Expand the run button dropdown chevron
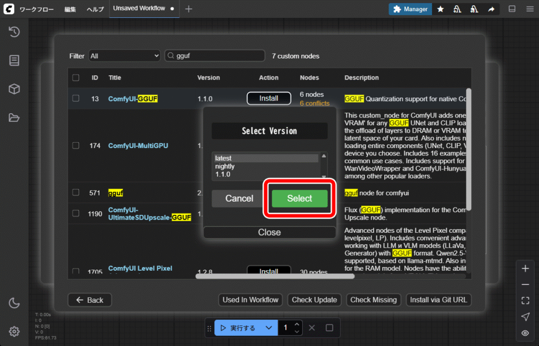This screenshot has height=346, width=539. click(269, 328)
